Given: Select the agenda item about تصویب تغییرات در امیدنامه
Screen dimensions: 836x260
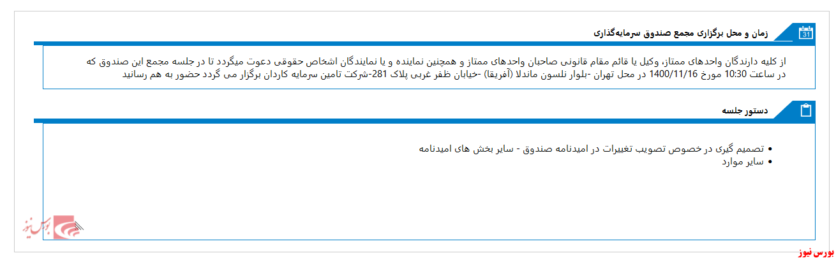Looking at the screenshot, I should [x=592, y=148].
